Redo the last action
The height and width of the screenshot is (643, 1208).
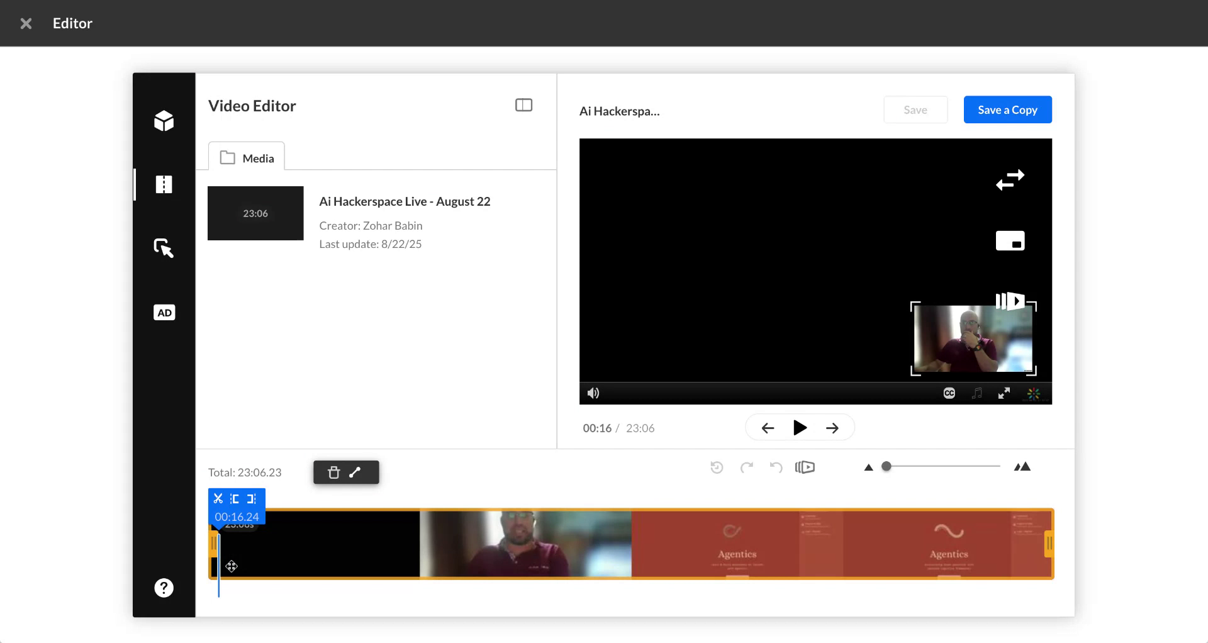(x=747, y=467)
